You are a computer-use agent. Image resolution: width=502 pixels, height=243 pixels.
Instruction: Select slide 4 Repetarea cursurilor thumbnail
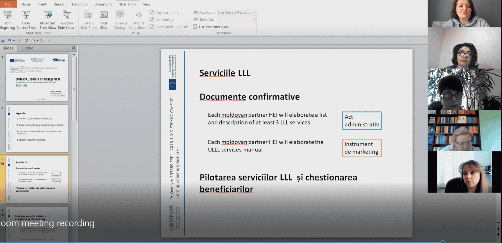[37, 225]
